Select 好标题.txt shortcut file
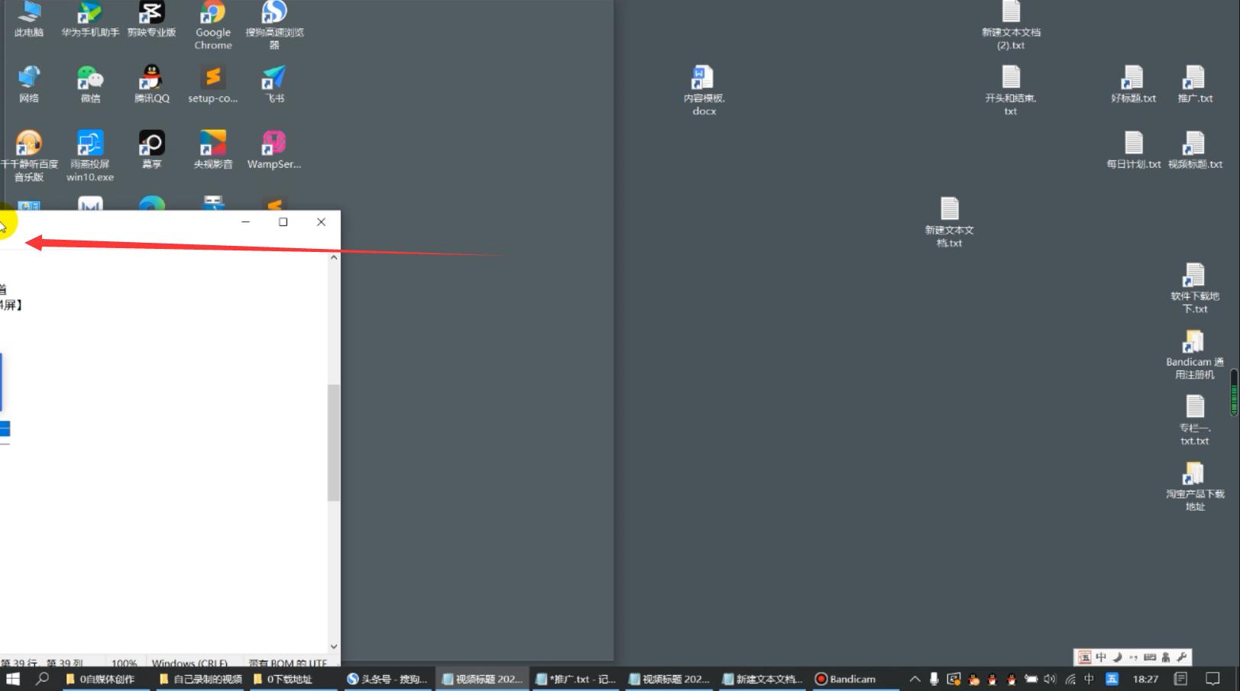This screenshot has height=691, width=1240. [1133, 84]
